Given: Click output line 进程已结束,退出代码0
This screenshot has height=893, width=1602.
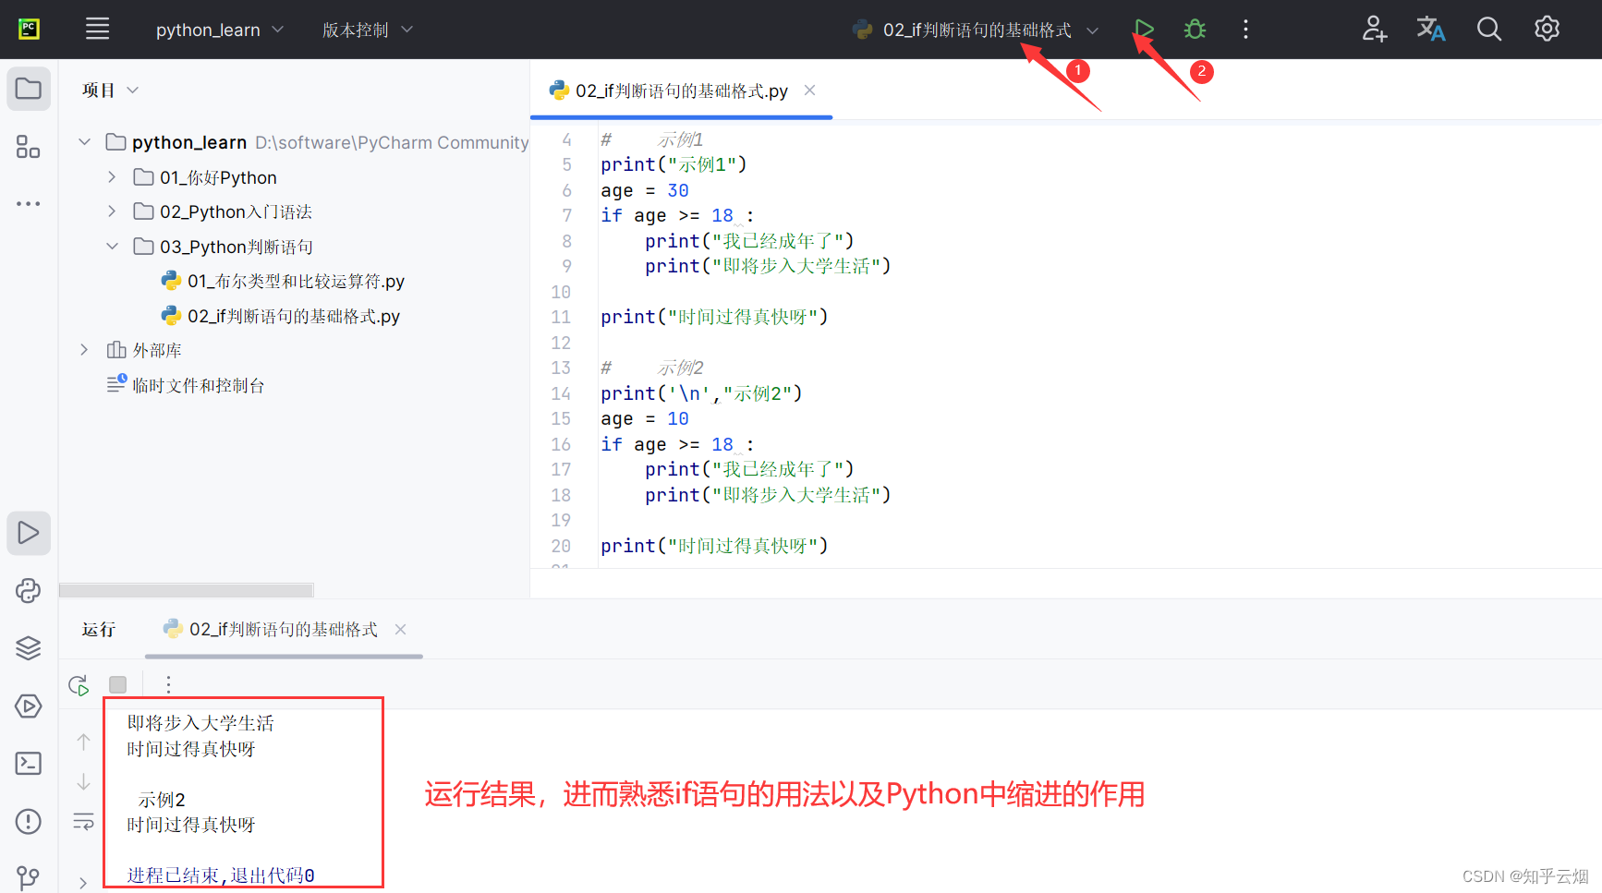Looking at the screenshot, I should 221,875.
